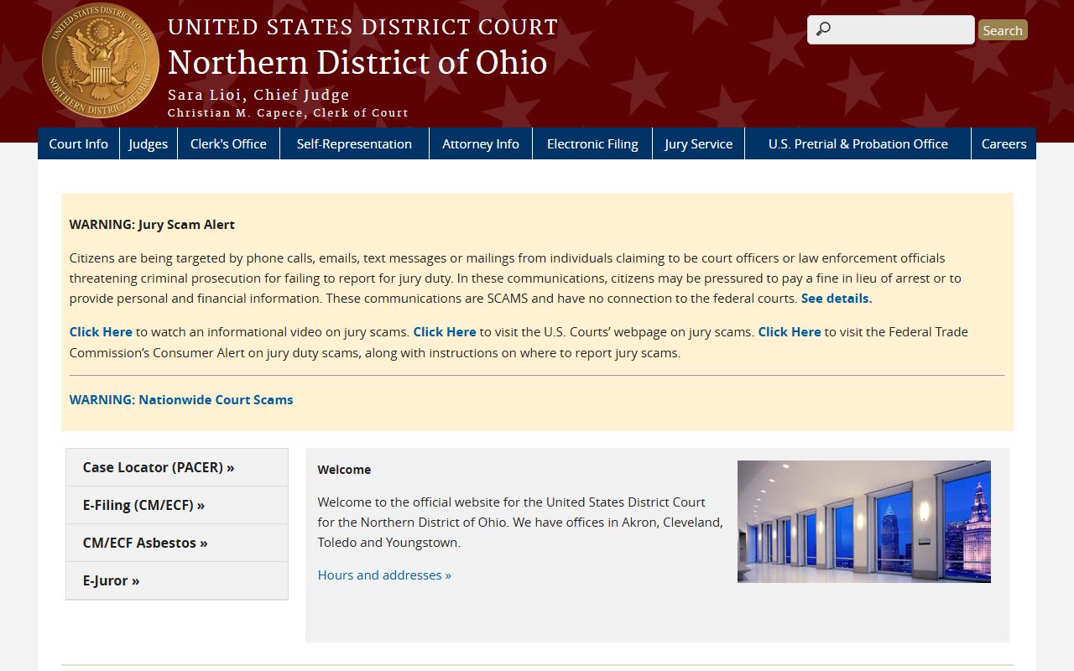This screenshot has width=1074, height=671.
Task: Follow the Hours and addresses link
Action: [384, 575]
